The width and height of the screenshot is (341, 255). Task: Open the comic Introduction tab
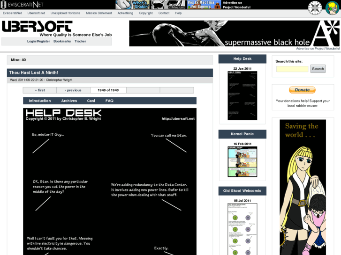pos(40,101)
